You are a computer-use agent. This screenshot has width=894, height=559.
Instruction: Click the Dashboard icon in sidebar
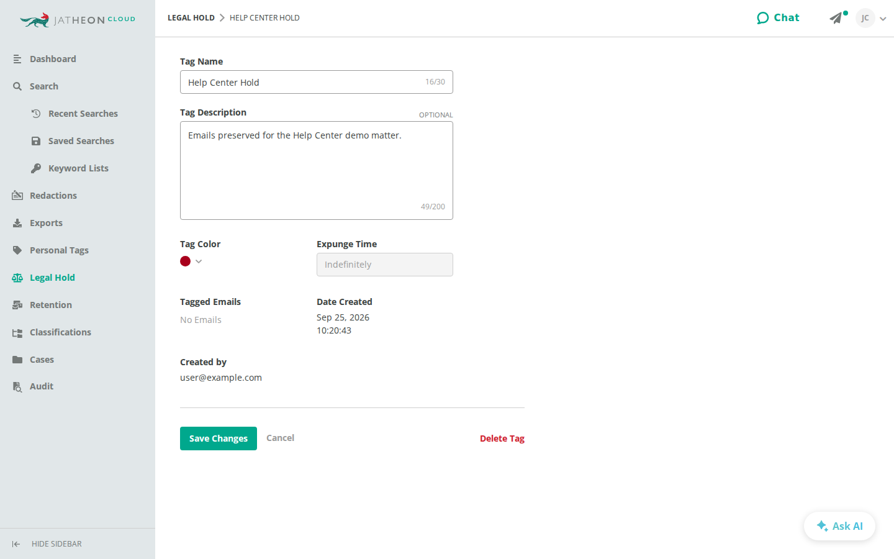point(17,59)
